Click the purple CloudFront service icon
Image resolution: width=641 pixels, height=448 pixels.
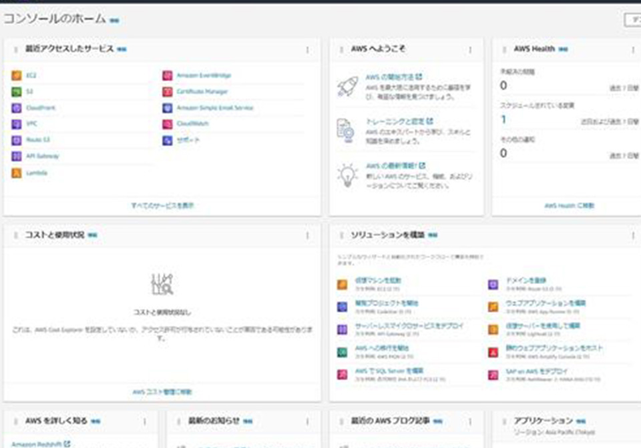coord(16,108)
